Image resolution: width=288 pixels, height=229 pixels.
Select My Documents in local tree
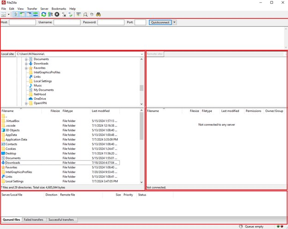coord(44,90)
